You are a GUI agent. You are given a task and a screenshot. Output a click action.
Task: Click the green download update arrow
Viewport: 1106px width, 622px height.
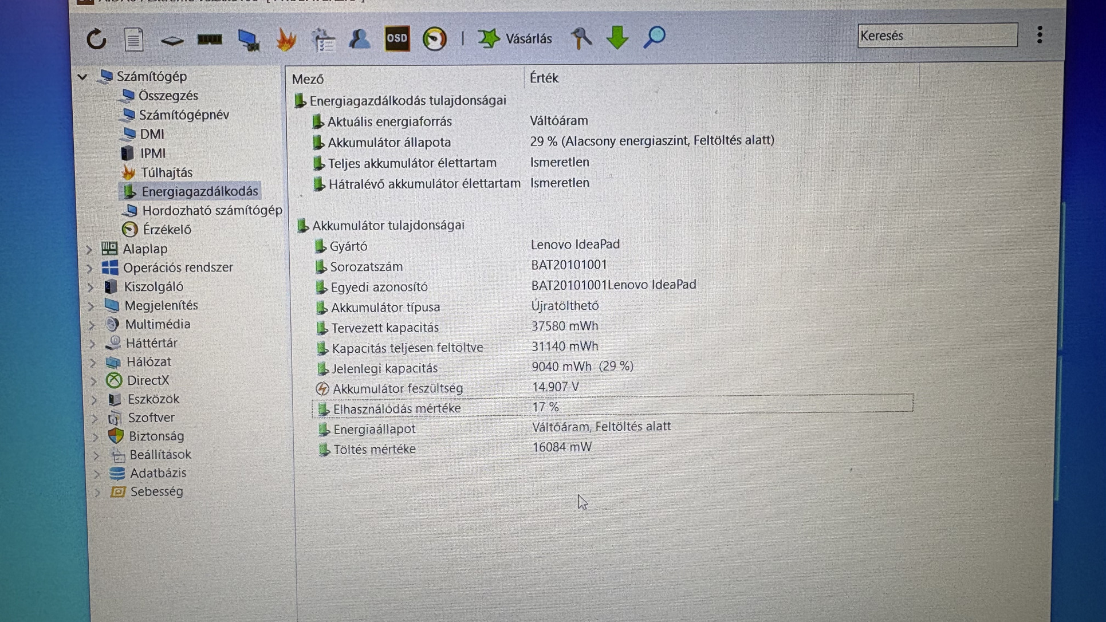pos(617,38)
